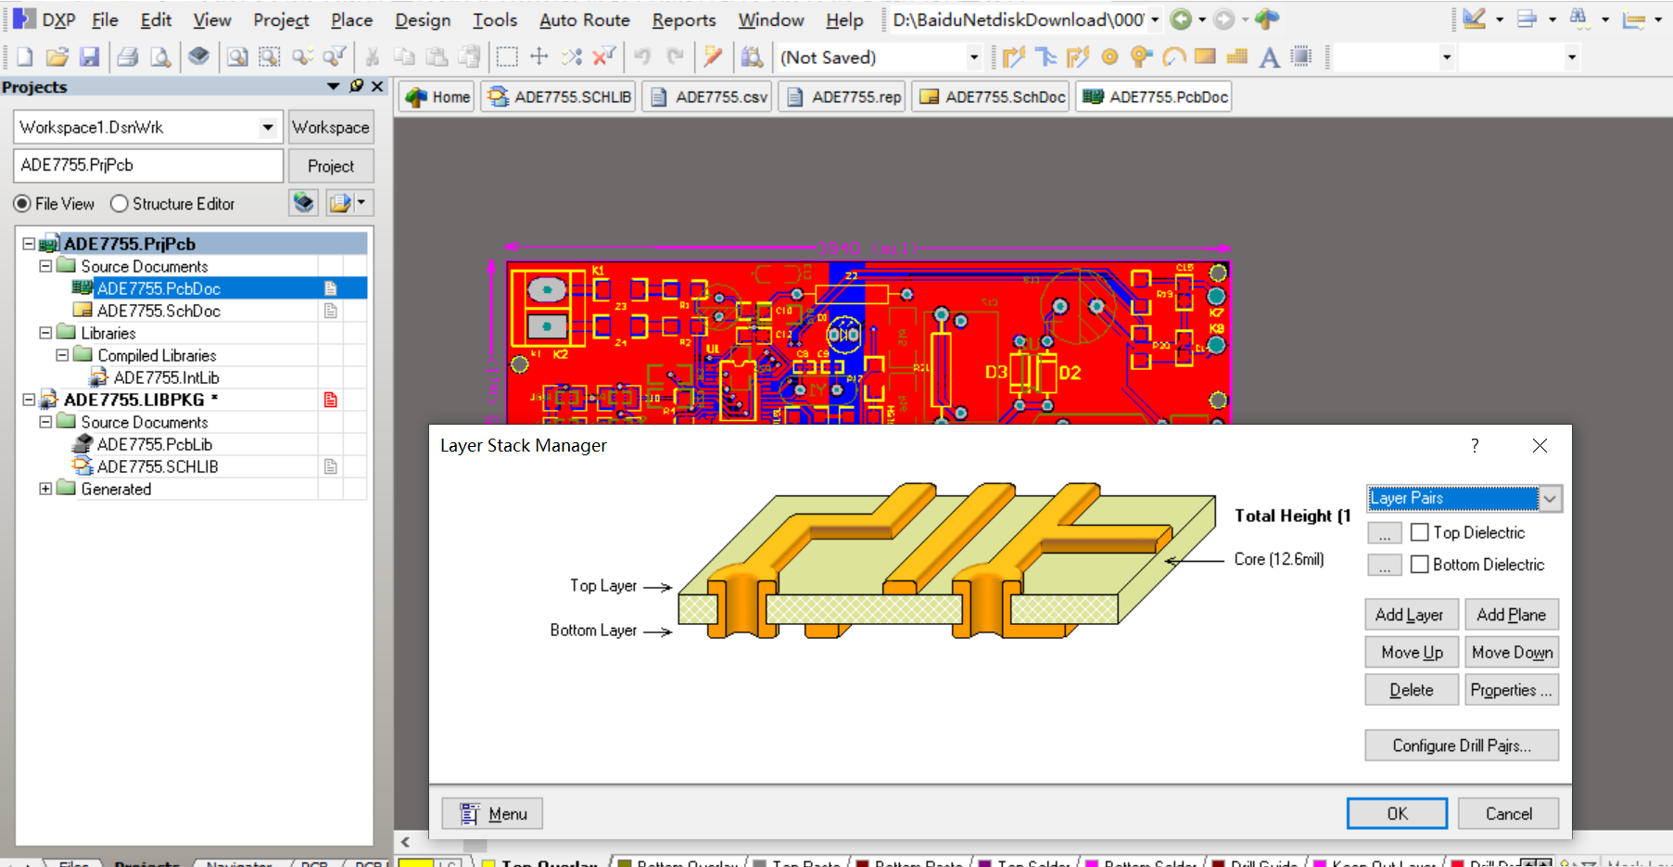1673x867 pixels.
Task: Open the Workspace1.DsnWrk dropdown
Action: point(268,127)
